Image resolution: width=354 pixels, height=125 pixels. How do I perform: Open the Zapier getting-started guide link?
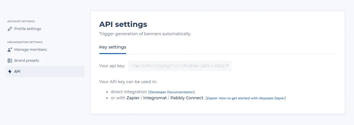click(x=246, y=98)
